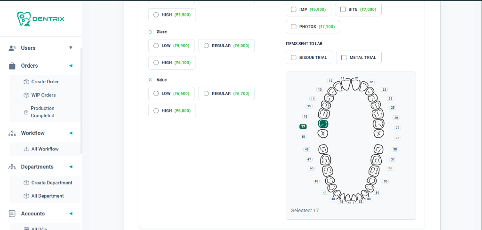This screenshot has width=482, height=230.
Task: Click the Glaze droplet icon
Action: click(150, 32)
